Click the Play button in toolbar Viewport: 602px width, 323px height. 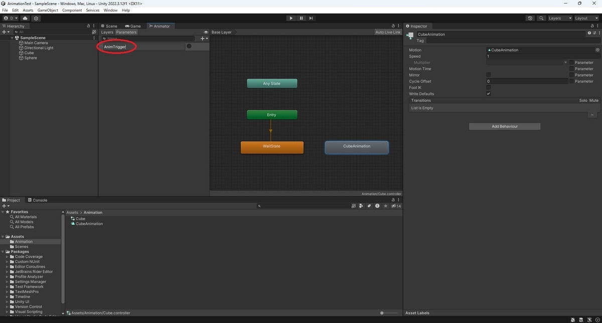pos(291,18)
